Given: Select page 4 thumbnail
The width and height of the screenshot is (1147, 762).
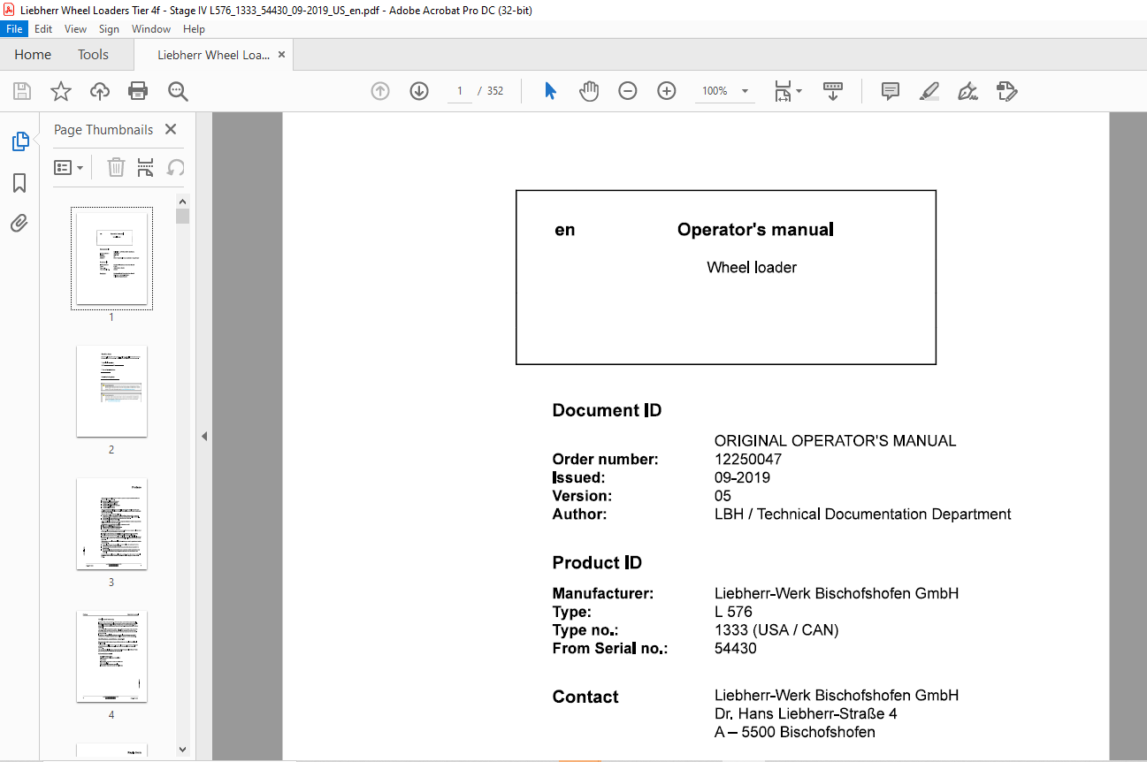Looking at the screenshot, I should 111,656.
